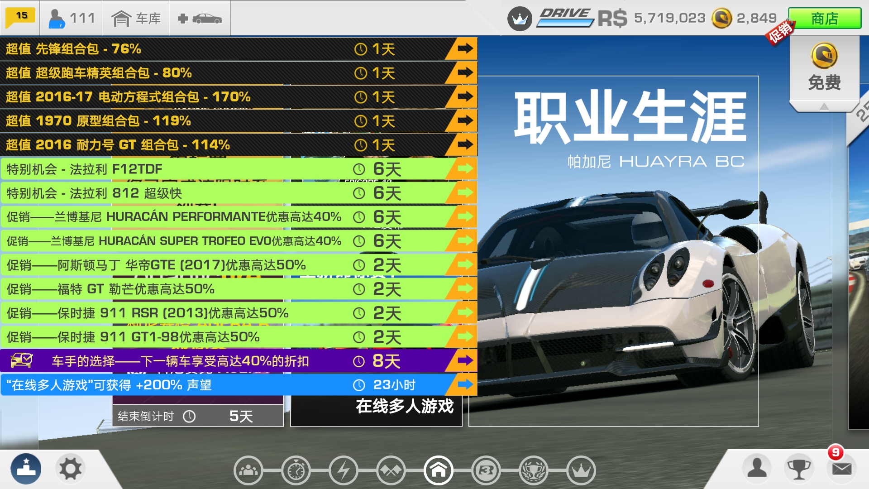
Task: Open the 车库 garage tab
Action: click(x=136, y=18)
